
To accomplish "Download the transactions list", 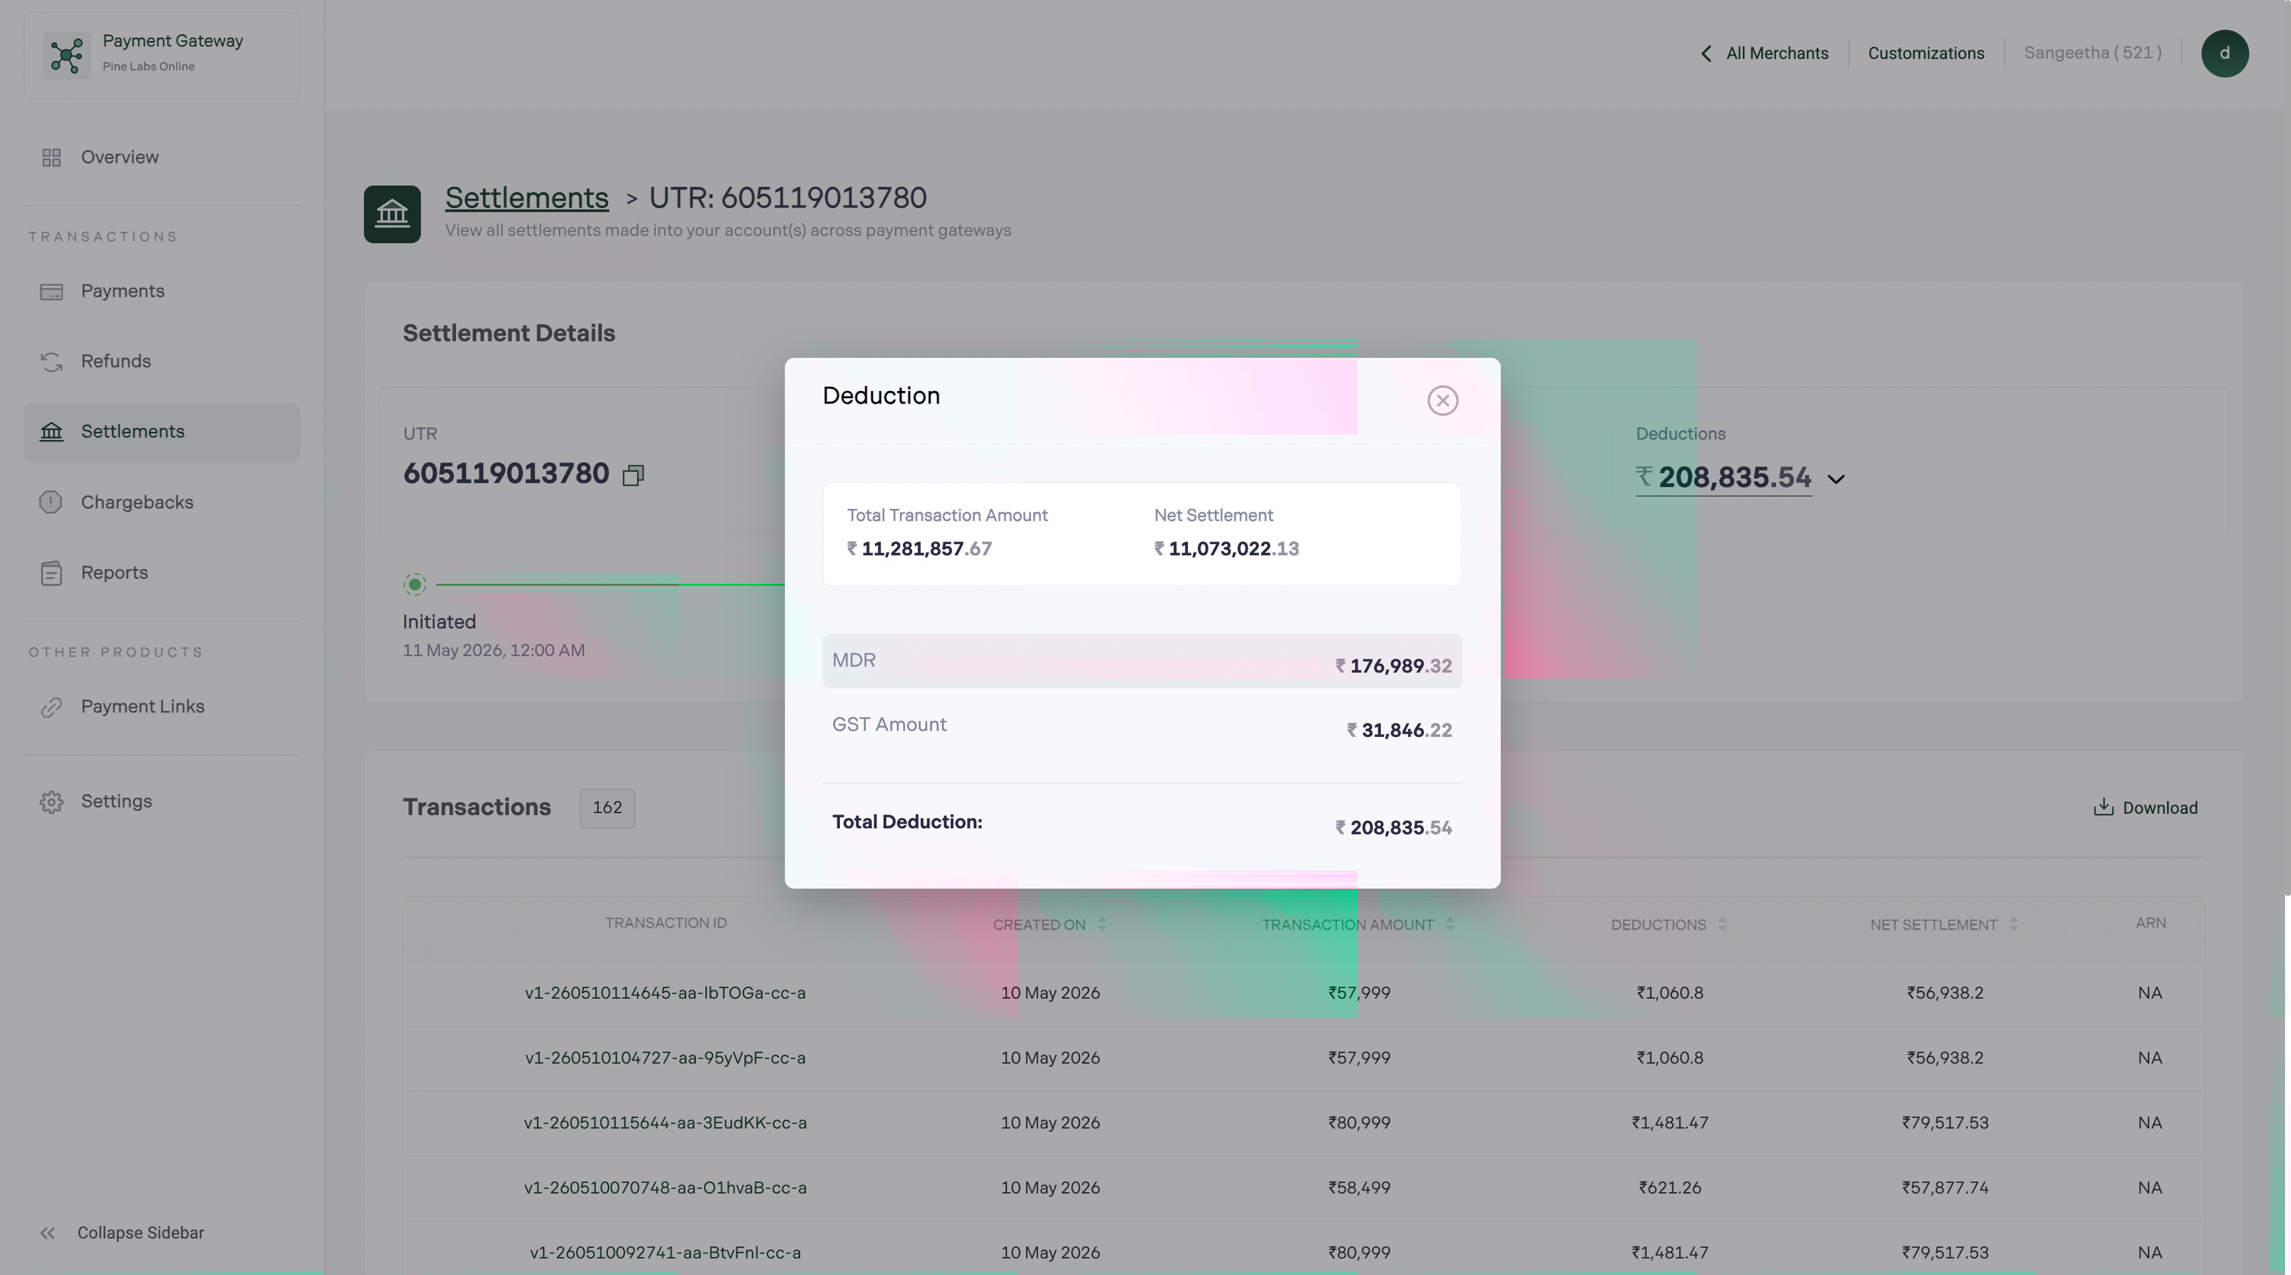I will tap(2145, 807).
